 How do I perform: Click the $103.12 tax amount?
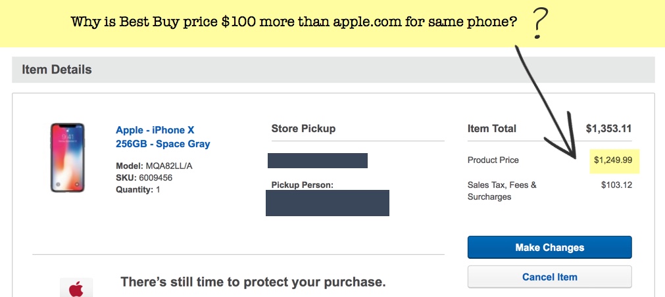pyautogui.click(x=616, y=185)
